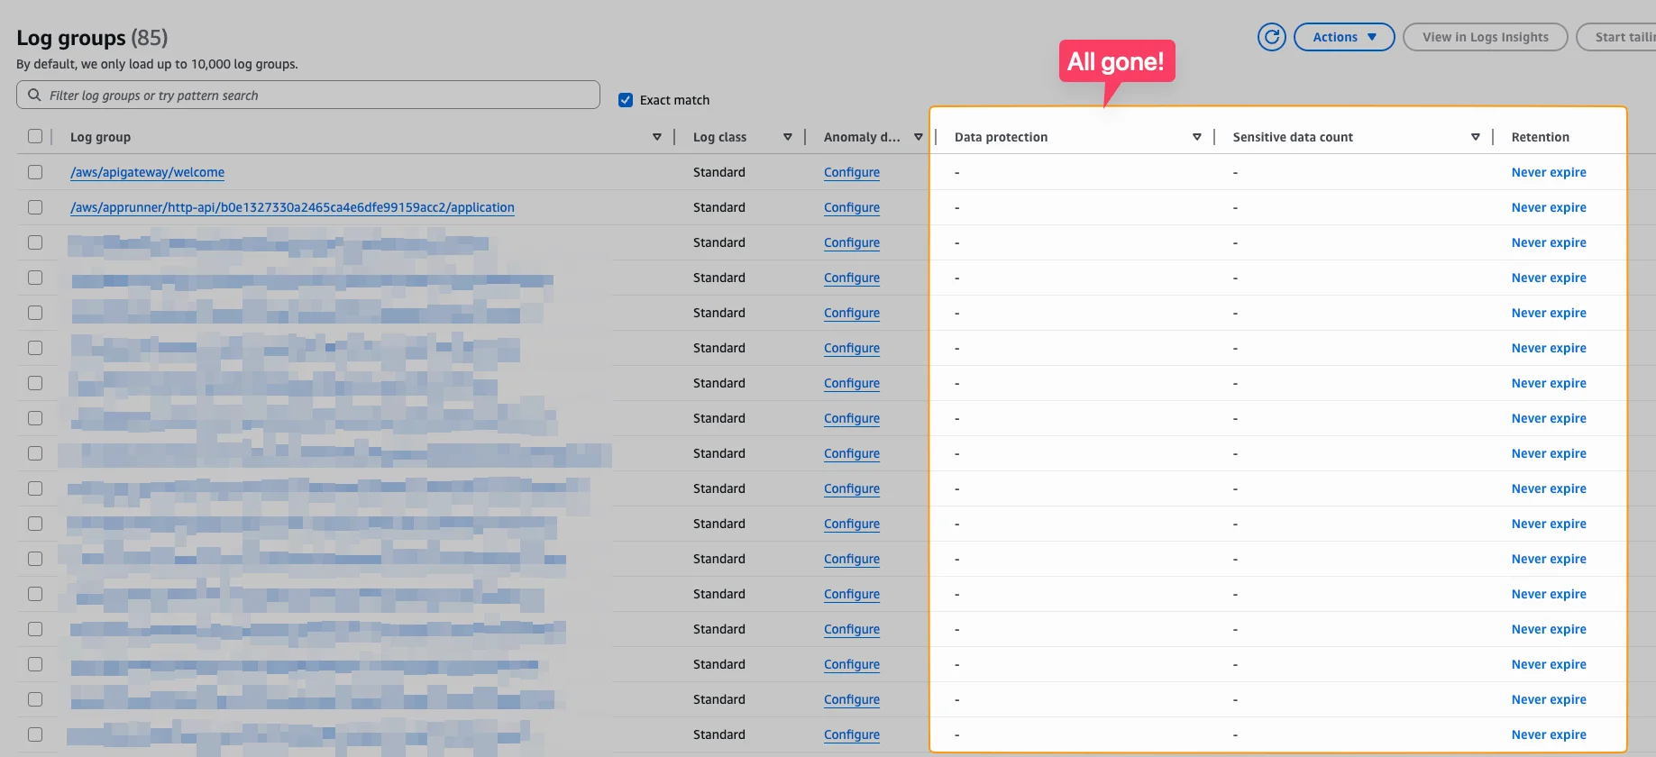Click Data protection column sort arrow

coord(1196,137)
